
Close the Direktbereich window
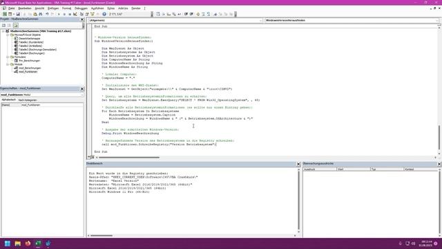[298, 164]
